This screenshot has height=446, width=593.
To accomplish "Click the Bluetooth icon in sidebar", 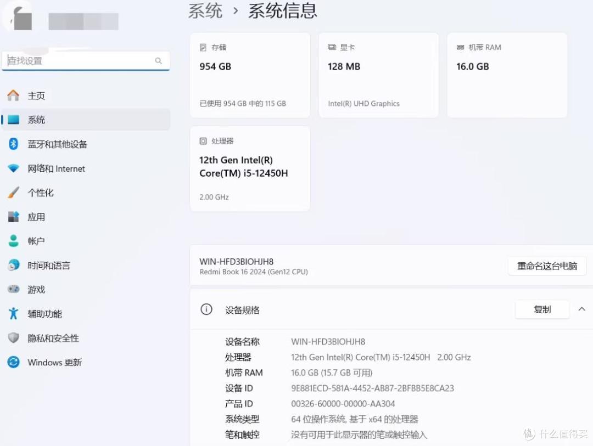I will point(13,144).
